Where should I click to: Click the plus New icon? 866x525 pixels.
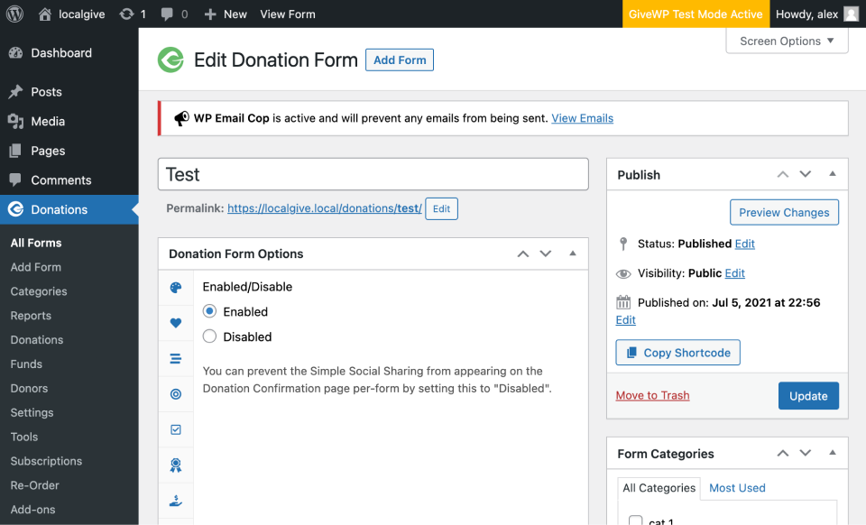(210, 14)
